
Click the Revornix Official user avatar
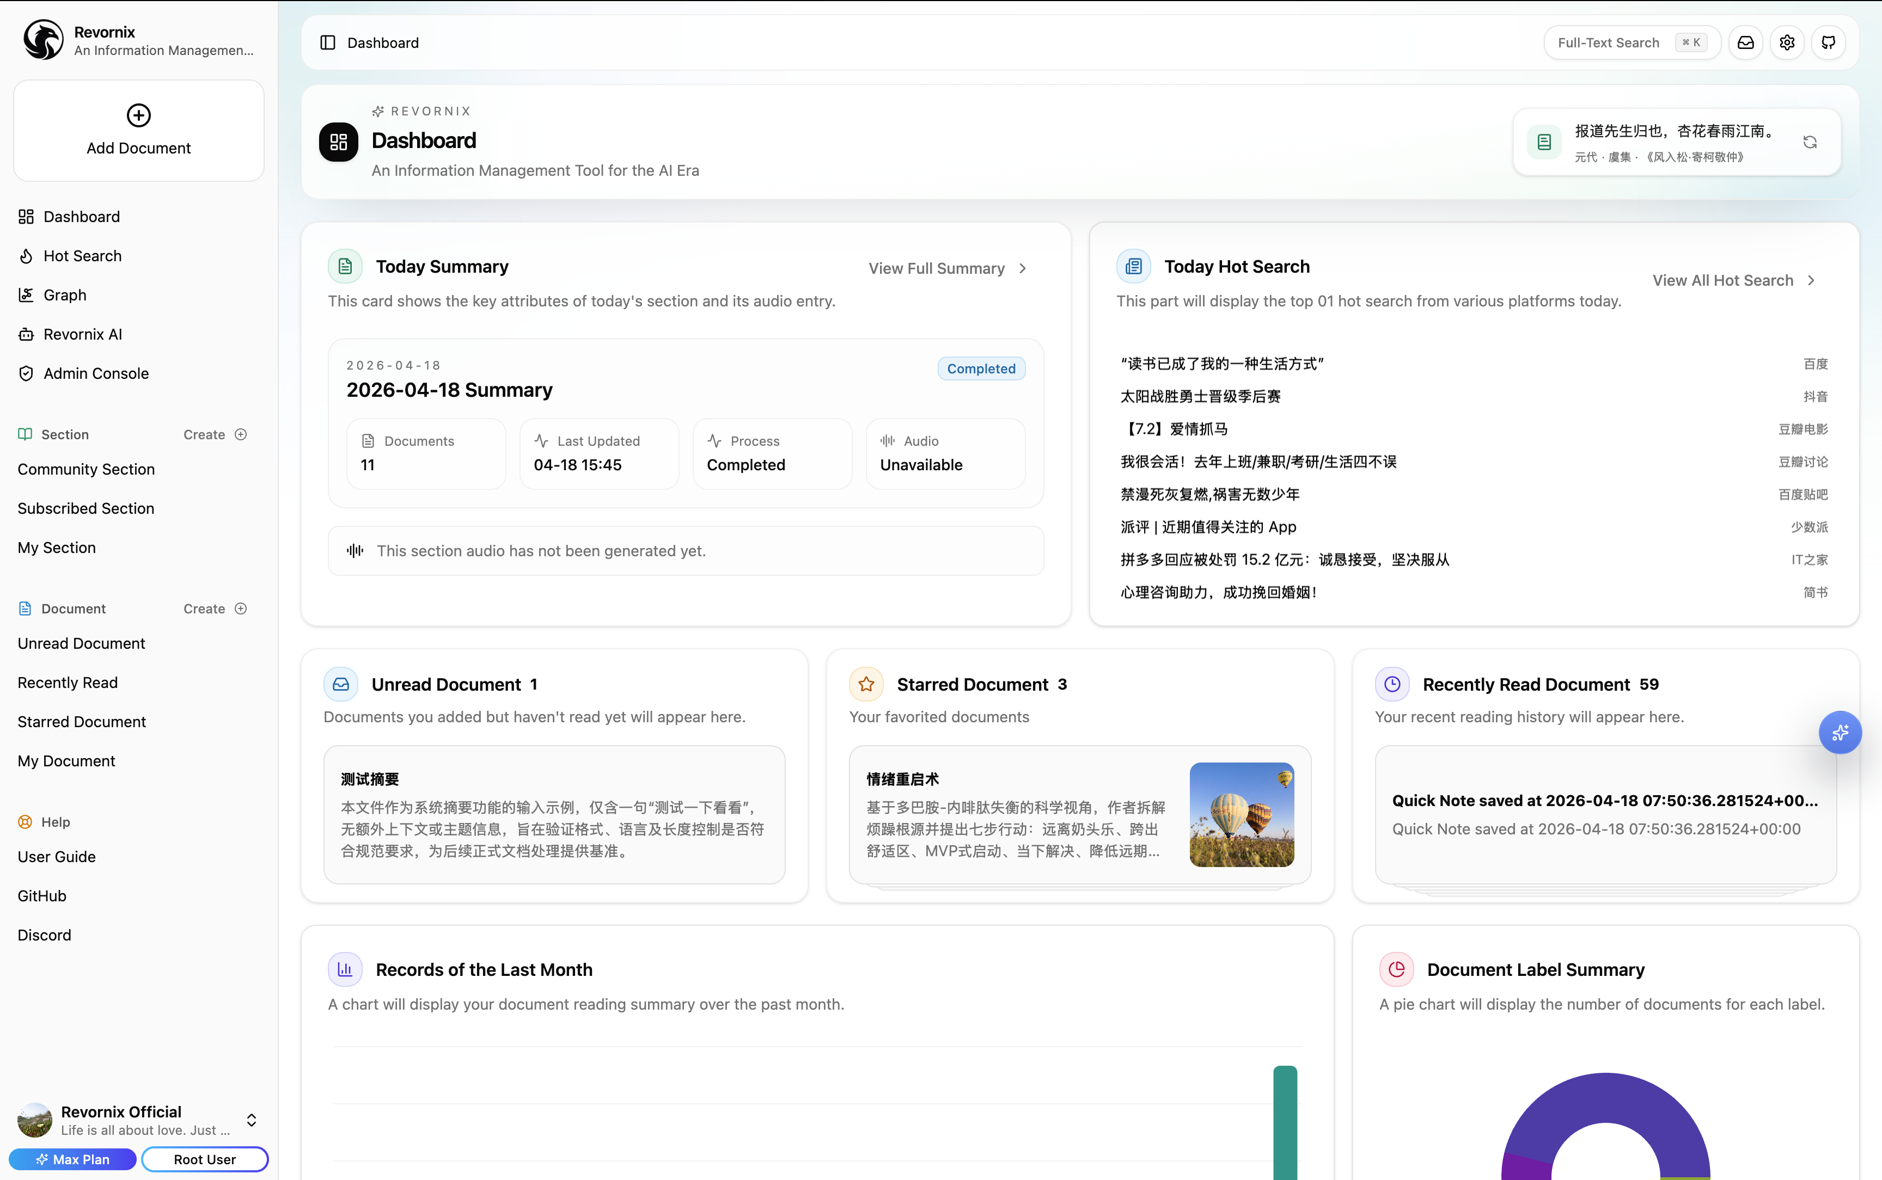(x=34, y=1120)
